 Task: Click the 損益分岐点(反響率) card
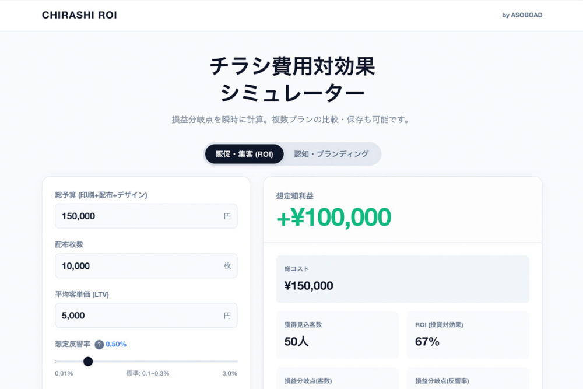click(x=468, y=380)
